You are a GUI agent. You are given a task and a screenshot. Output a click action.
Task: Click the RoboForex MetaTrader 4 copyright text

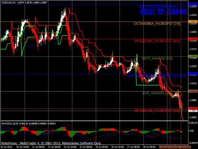[x=51, y=143]
